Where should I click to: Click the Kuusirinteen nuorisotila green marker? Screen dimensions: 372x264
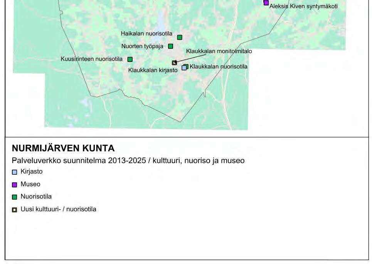[130, 59]
